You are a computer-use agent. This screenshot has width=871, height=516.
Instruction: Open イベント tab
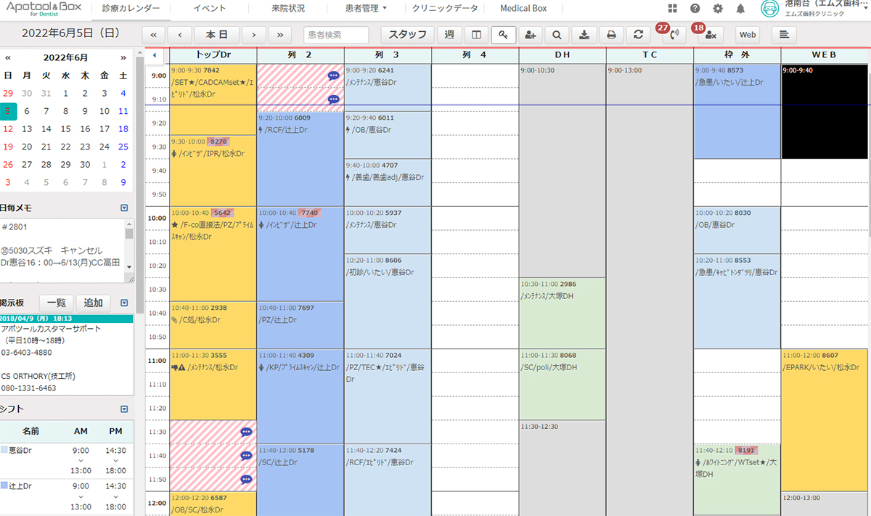210,9
